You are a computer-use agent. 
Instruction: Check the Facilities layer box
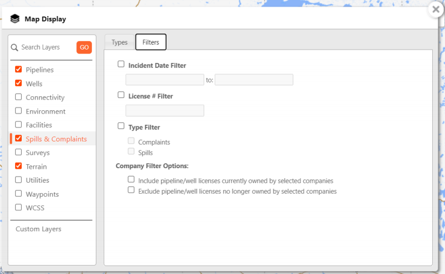click(18, 125)
